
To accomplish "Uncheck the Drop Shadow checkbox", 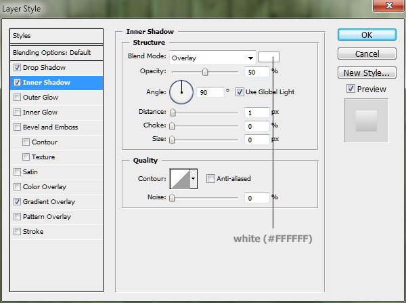I will (17, 68).
